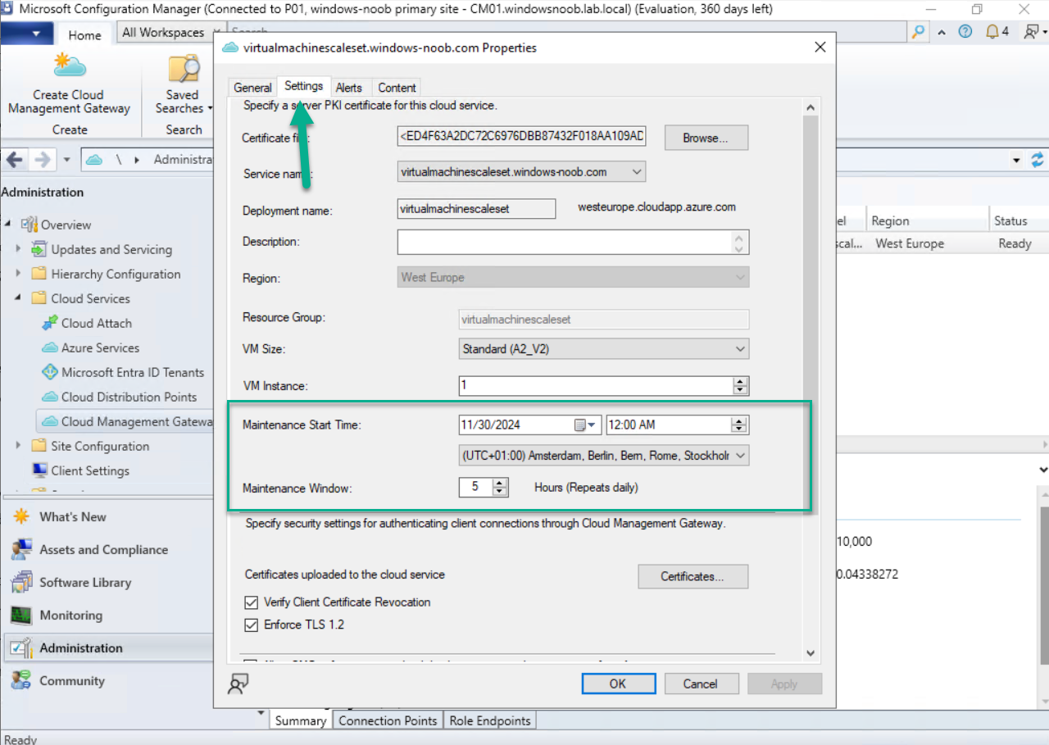Screen dimensions: 1049x745
Task: Click feedback icon in dialog footer
Action: (x=238, y=684)
